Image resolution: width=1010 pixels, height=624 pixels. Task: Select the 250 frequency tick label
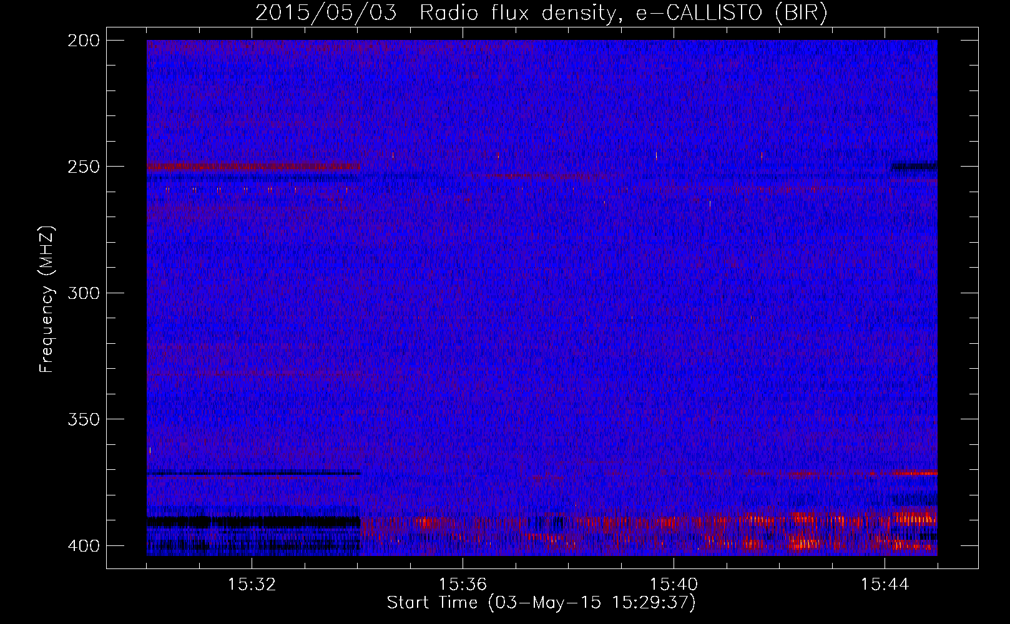(83, 167)
